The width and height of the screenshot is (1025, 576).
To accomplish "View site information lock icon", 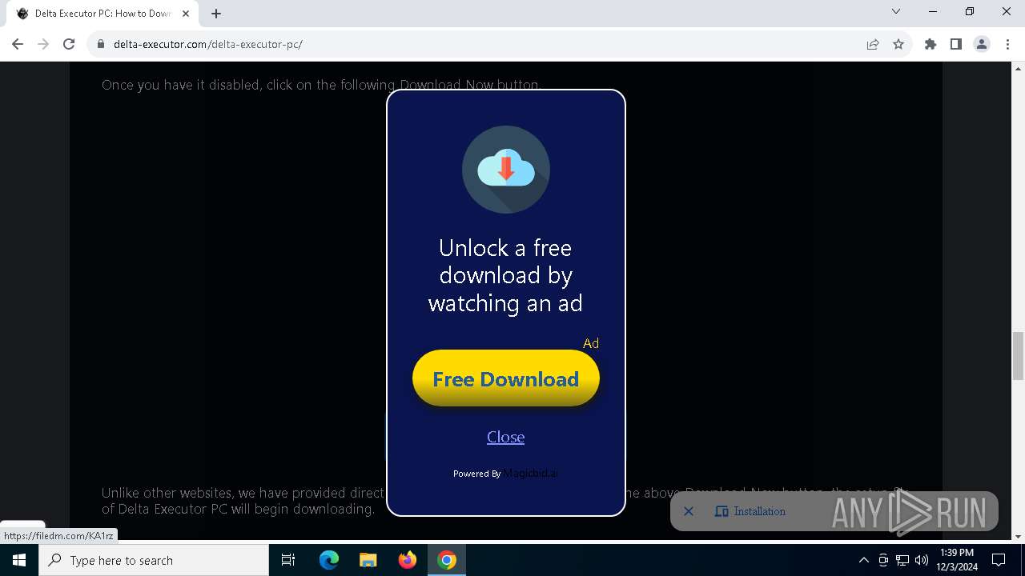I will tap(101, 44).
